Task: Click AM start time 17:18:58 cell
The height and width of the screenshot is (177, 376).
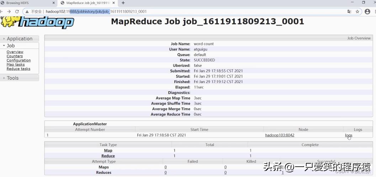Action: point(161,135)
